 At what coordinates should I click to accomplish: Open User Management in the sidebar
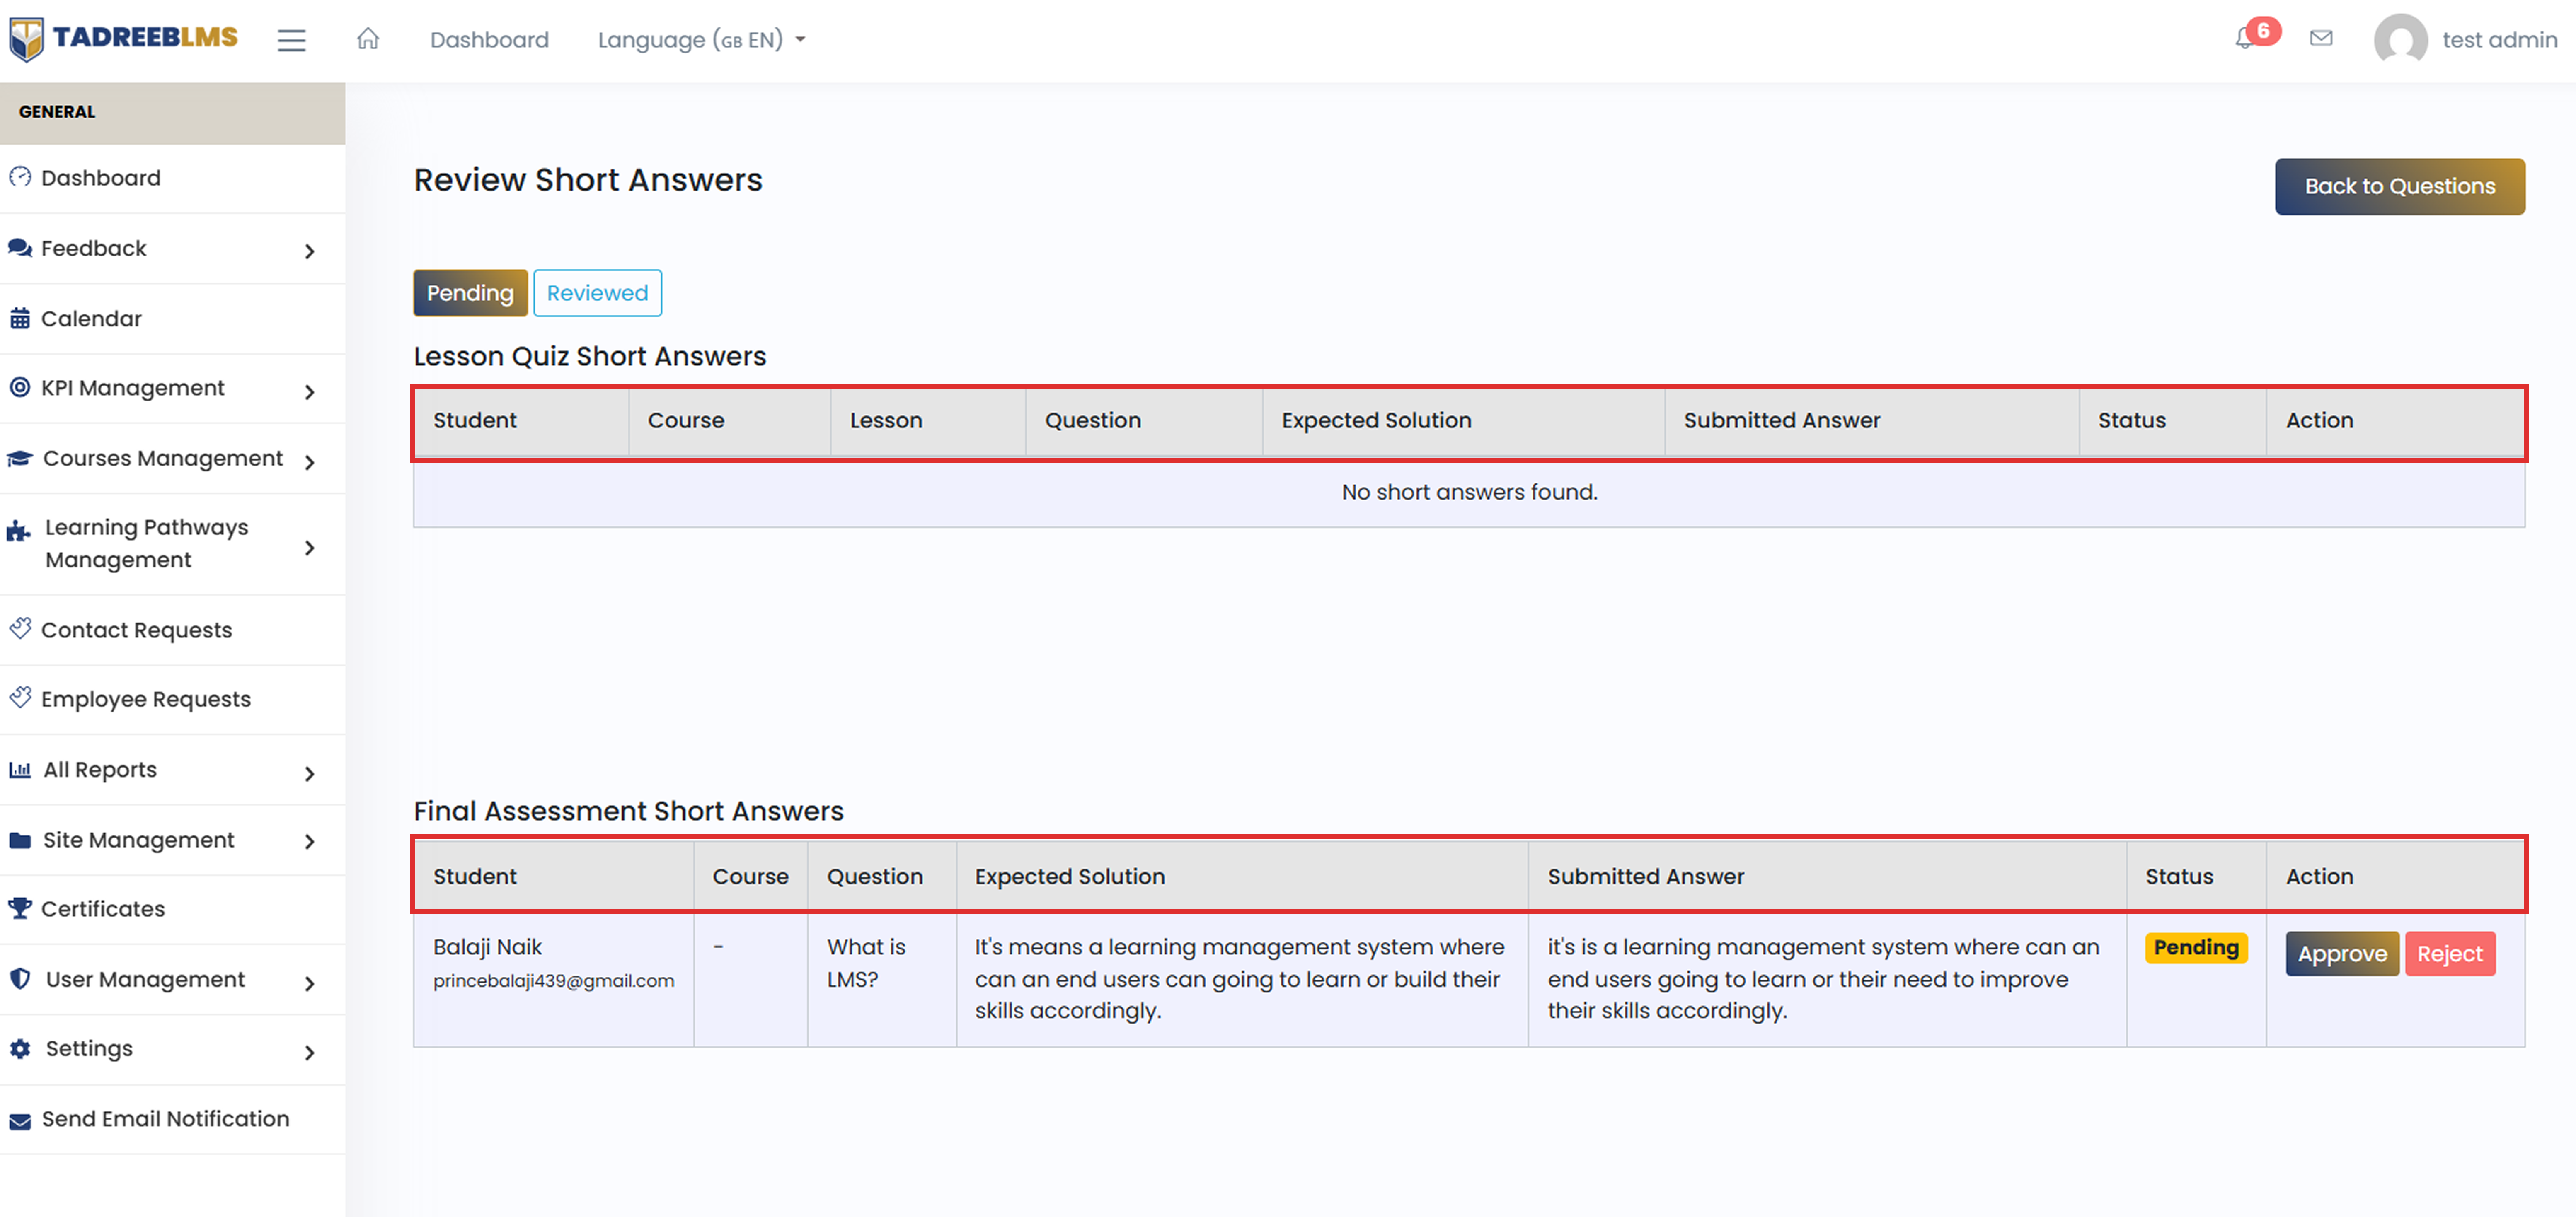172,980
